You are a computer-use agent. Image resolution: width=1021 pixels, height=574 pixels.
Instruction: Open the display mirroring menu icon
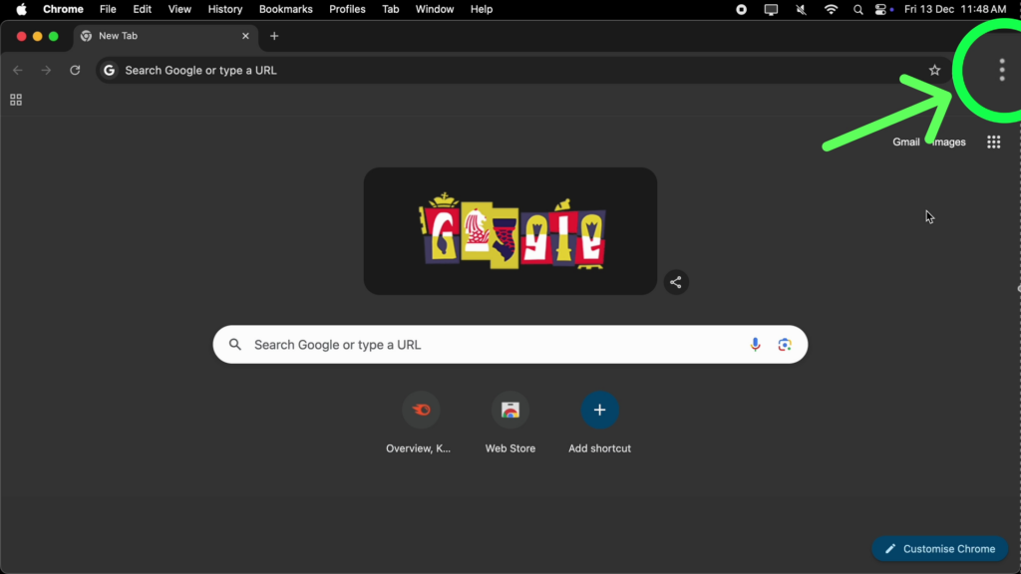pyautogui.click(x=771, y=10)
